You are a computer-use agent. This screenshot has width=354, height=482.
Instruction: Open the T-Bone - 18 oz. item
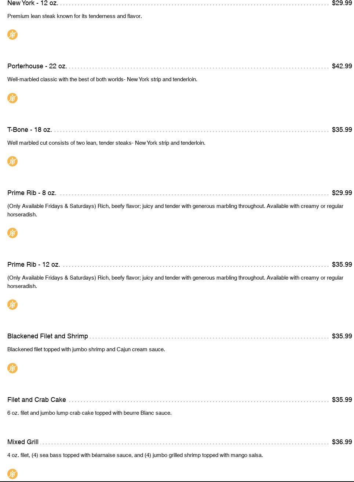[30, 130]
